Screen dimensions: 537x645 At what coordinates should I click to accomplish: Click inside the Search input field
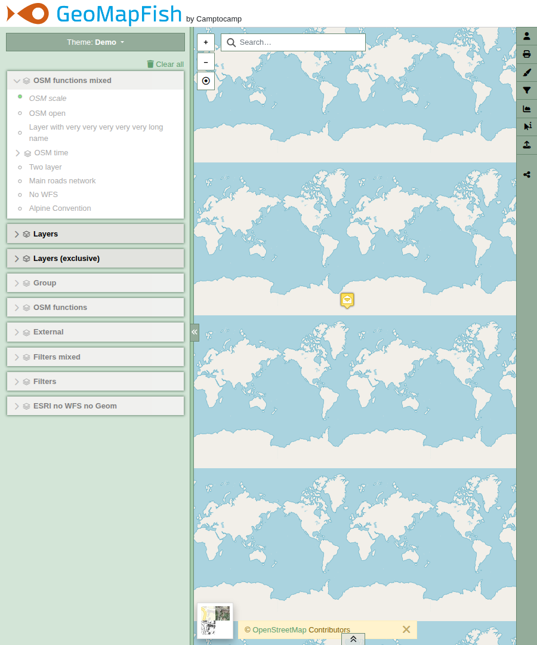point(294,42)
